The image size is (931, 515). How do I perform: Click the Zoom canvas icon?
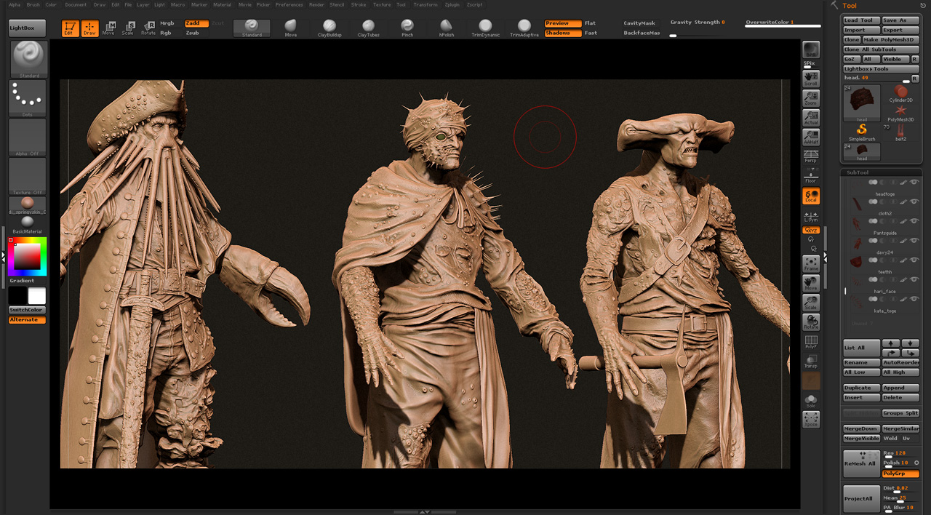(811, 98)
